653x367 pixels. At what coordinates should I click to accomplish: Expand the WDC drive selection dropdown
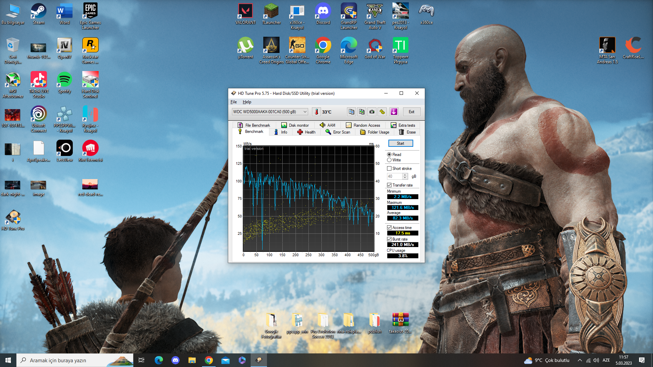click(305, 112)
